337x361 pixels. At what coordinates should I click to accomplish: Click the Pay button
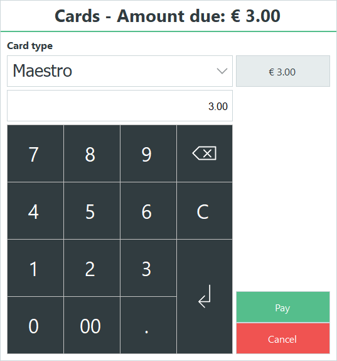[x=283, y=307]
